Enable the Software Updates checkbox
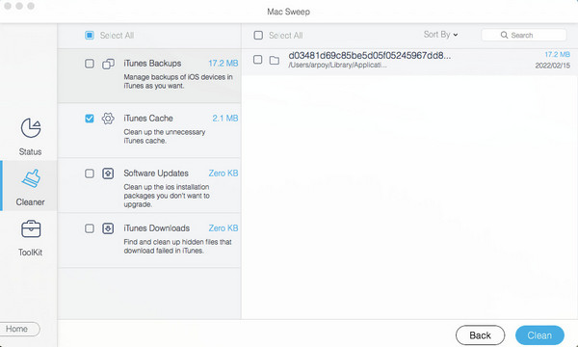The height and width of the screenshot is (347, 578). (90, 173)
